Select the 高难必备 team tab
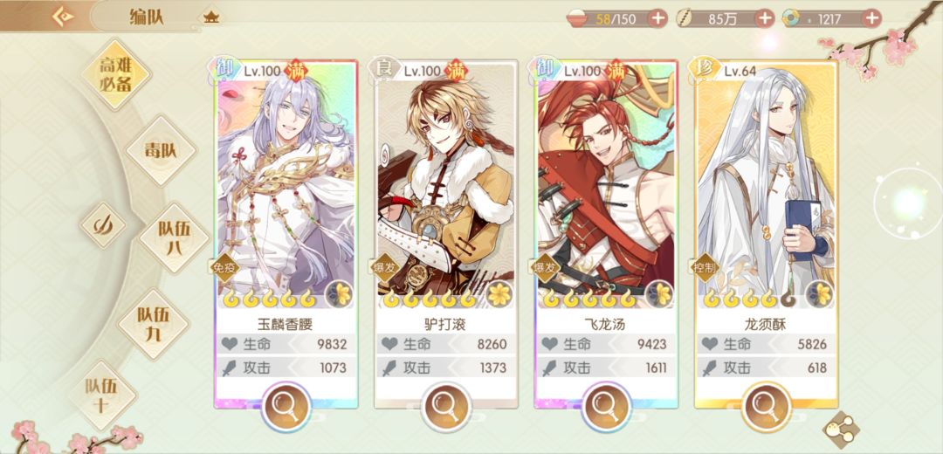 tap(116, 74)
